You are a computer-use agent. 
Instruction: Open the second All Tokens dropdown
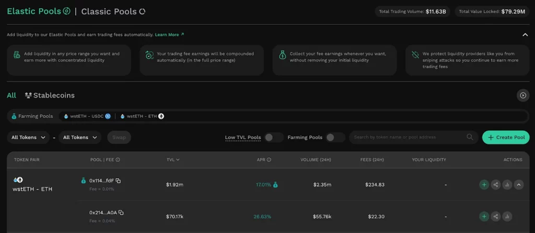(80, 137)
